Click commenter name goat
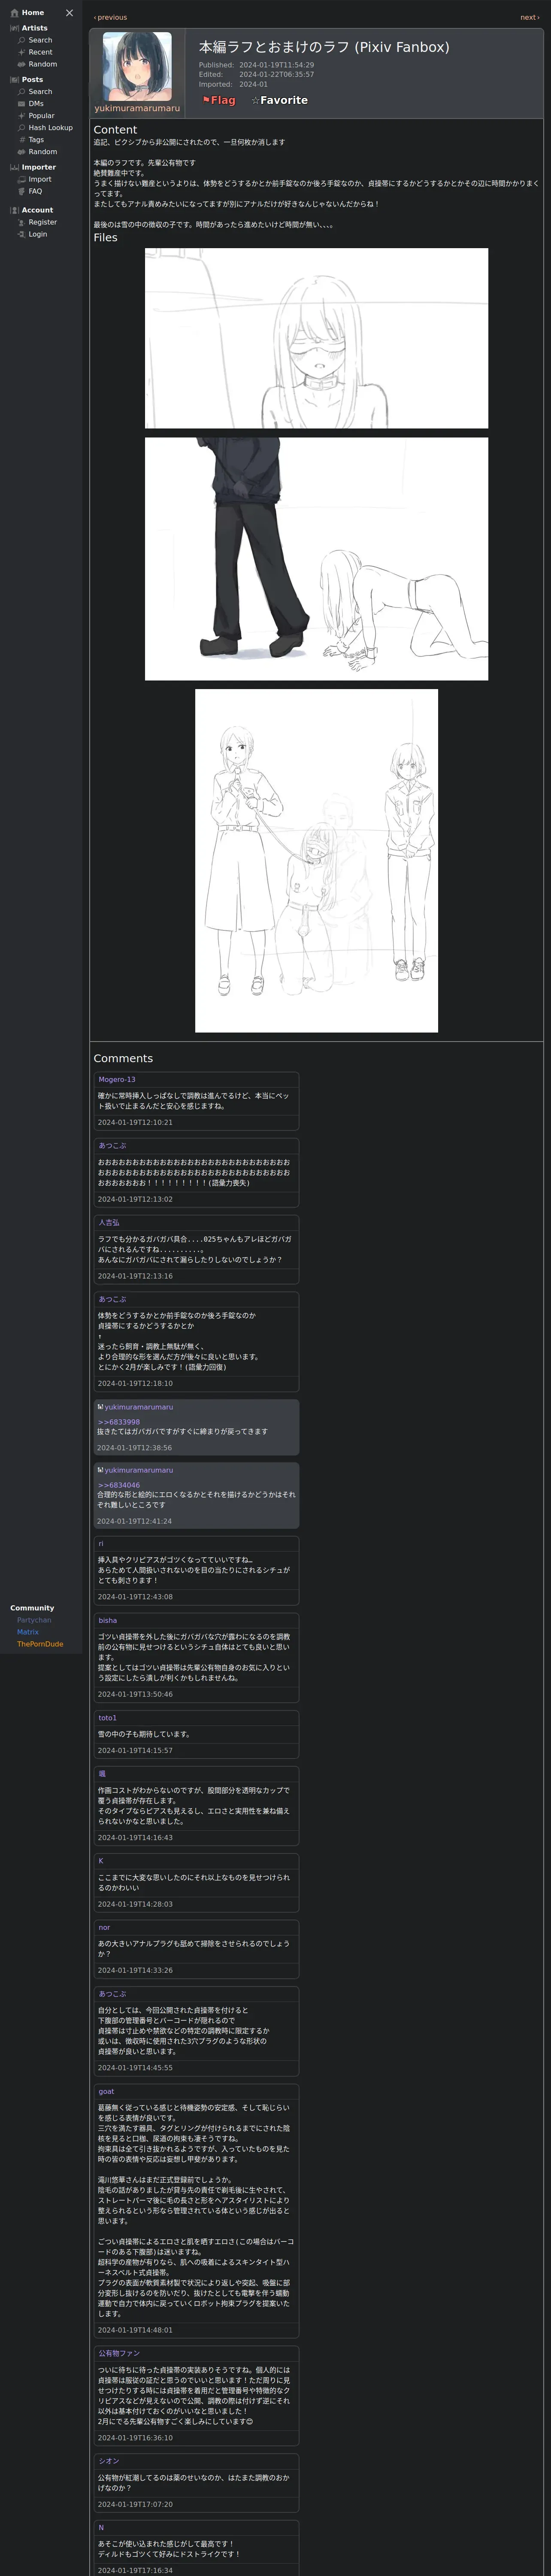Viewport: 551px width, 2576px height. (106, 2091)
